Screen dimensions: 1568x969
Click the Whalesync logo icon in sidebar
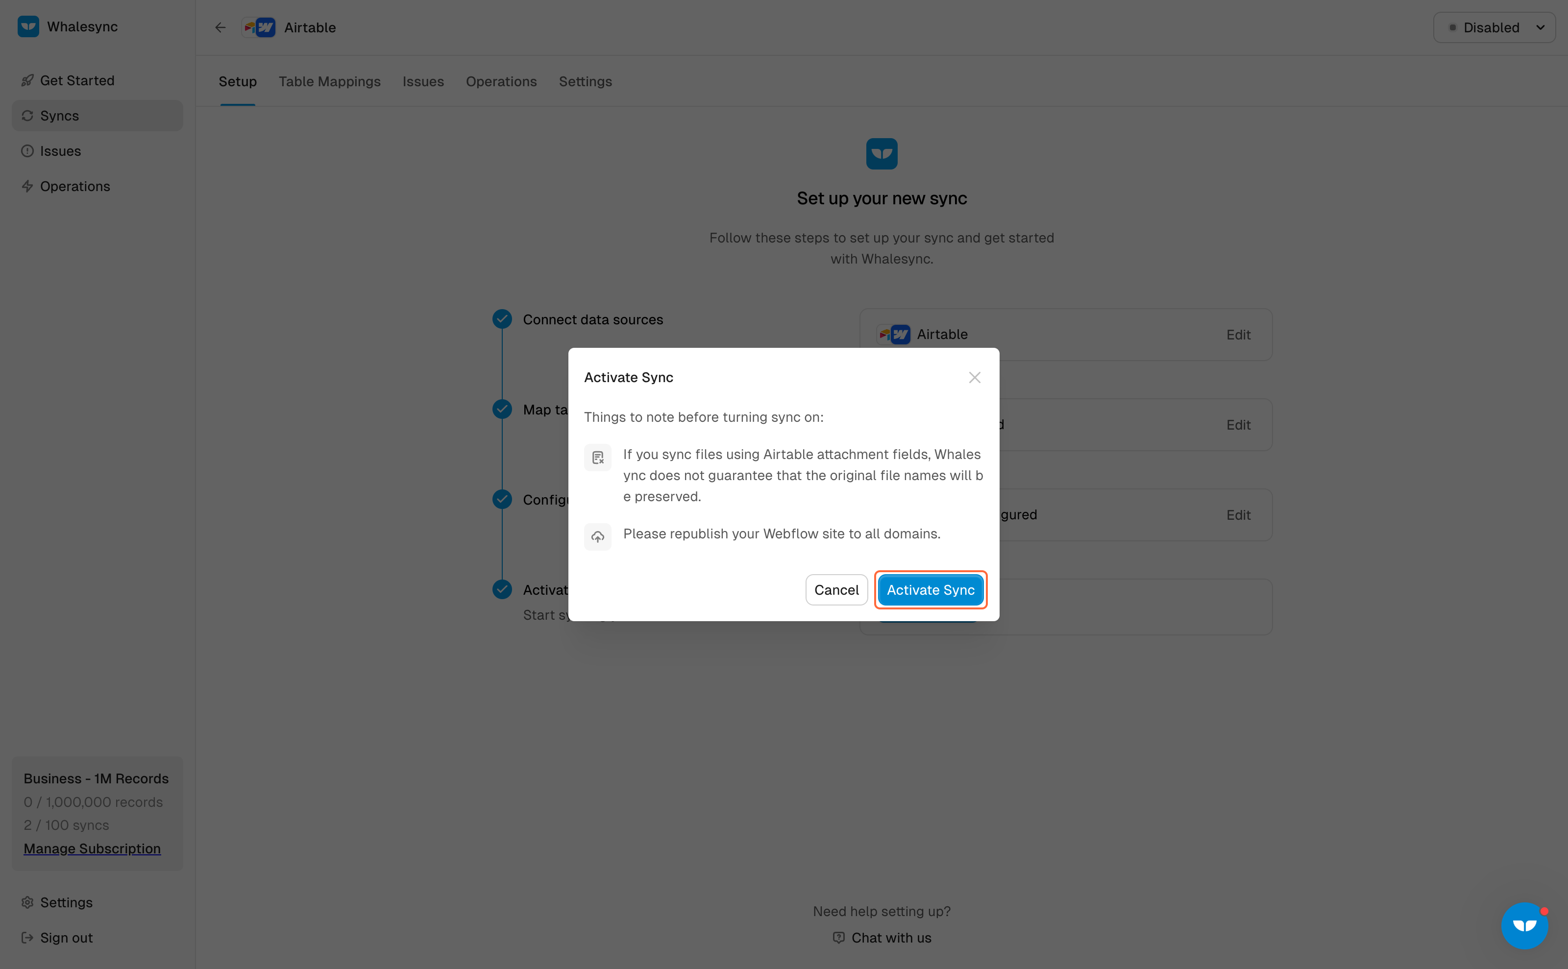[x=28, y=26]
